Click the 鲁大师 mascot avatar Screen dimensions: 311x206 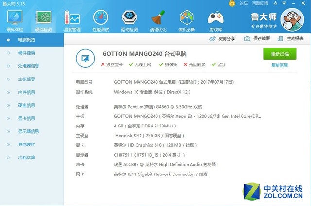tap(293, 19)
